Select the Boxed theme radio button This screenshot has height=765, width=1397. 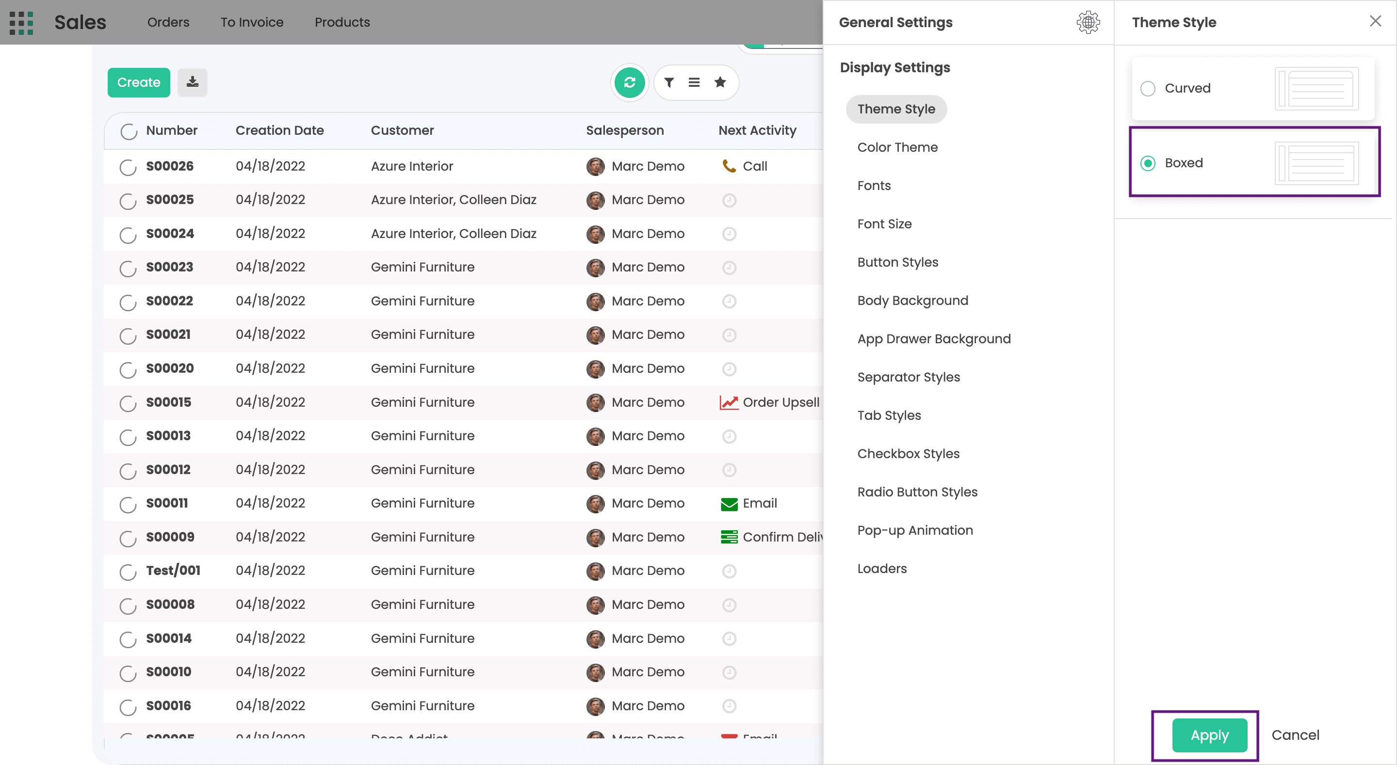(1148, 163)
